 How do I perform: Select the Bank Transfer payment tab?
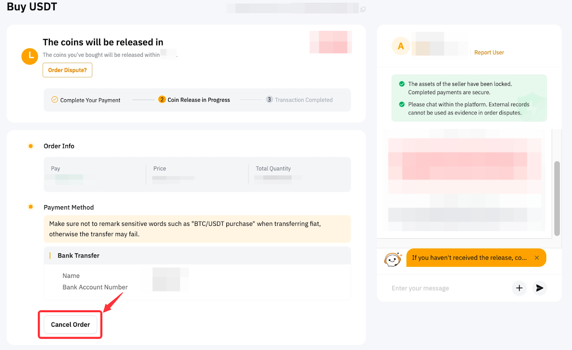click(x=79, y=255)
